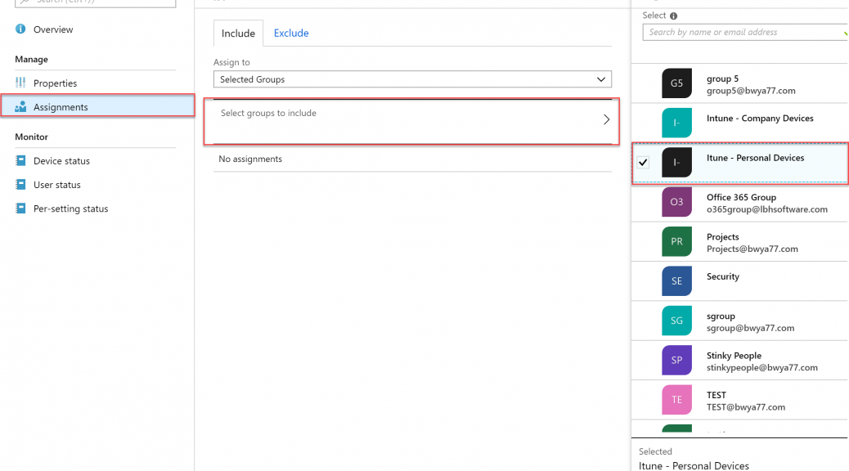Select the Itune - Personal Devices list name

click(755, 158)
